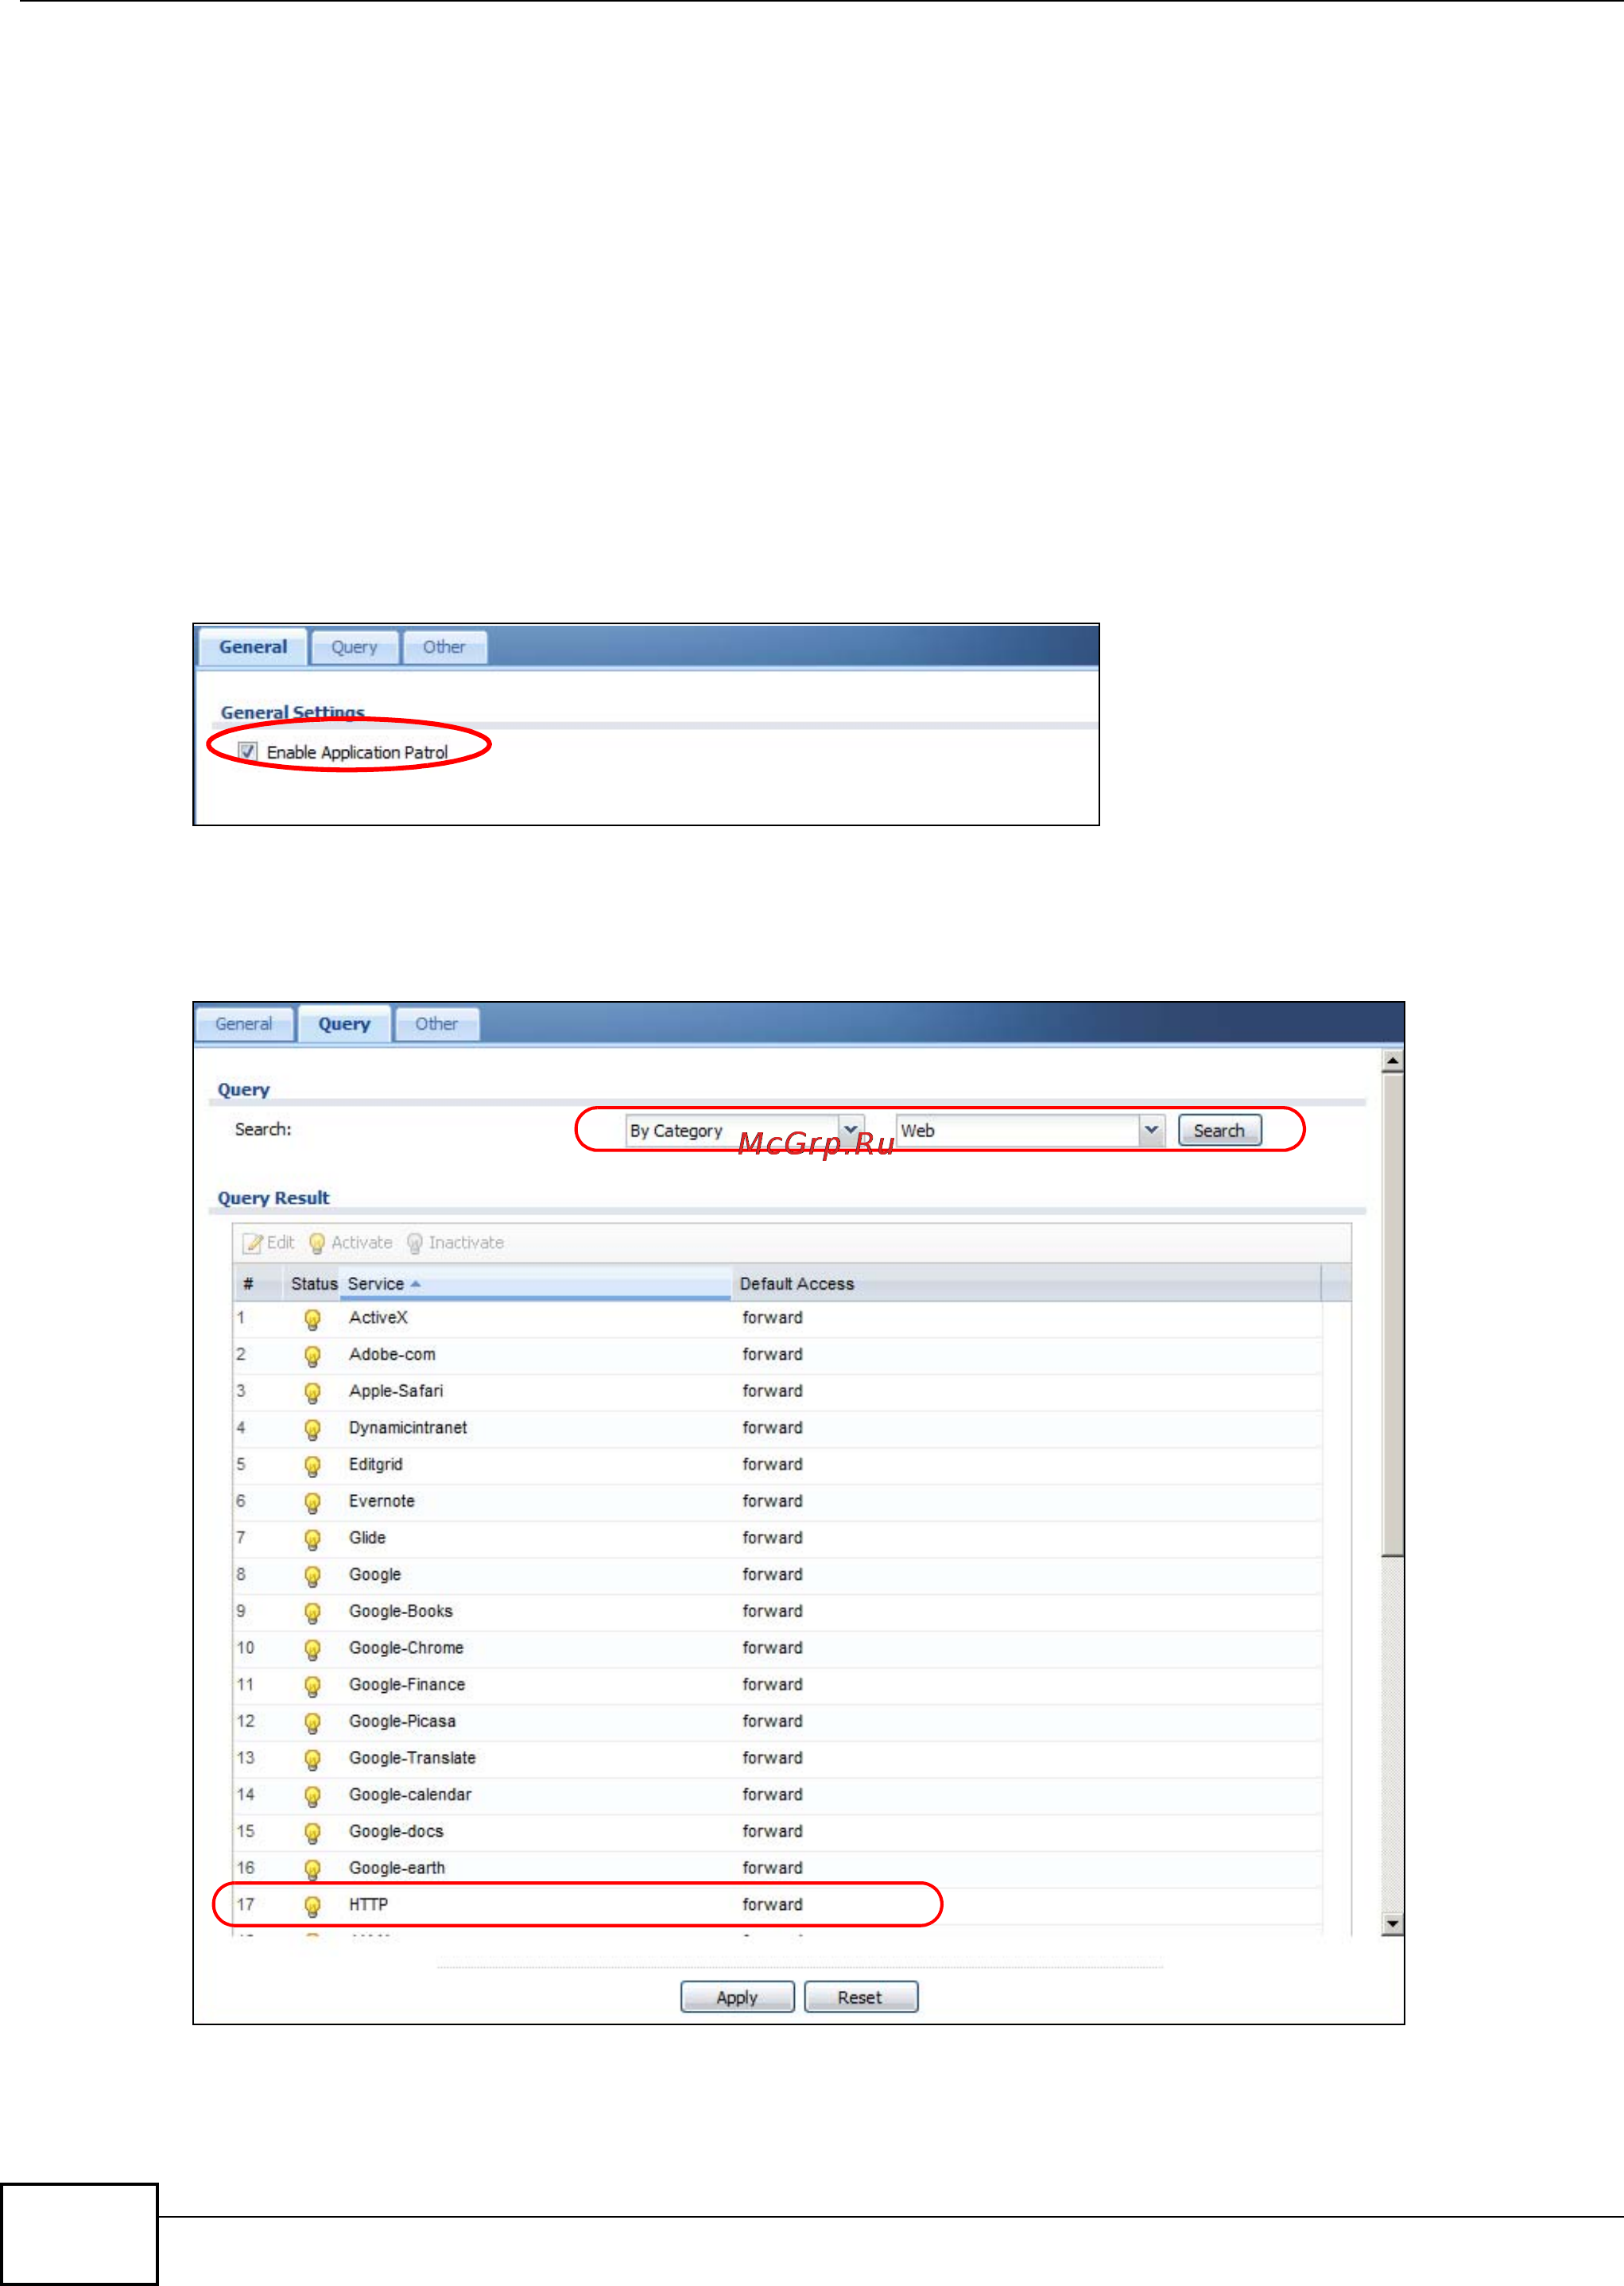The height and width of the screenshot is (2286, 1624).
Task: Click status bulb icon for Google-Translate row
Action: coord(312,1759)
